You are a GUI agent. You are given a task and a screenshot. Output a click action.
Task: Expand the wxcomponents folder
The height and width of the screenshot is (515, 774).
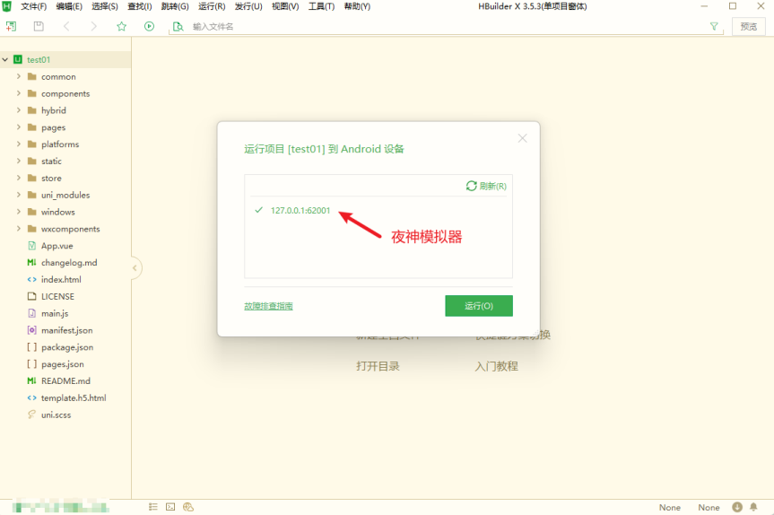pos(19,228)
